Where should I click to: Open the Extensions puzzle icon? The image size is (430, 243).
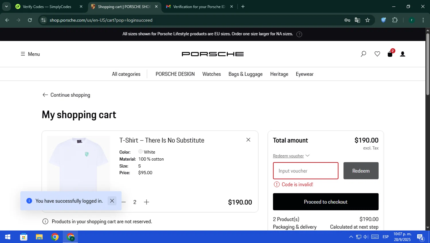(x=395, y=20)
